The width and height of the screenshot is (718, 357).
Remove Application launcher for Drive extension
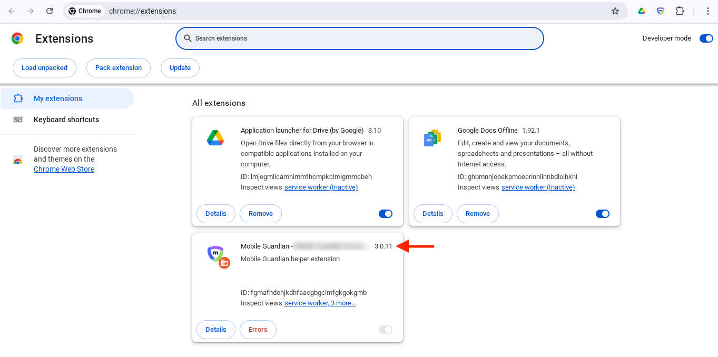(x=261, y=214)
